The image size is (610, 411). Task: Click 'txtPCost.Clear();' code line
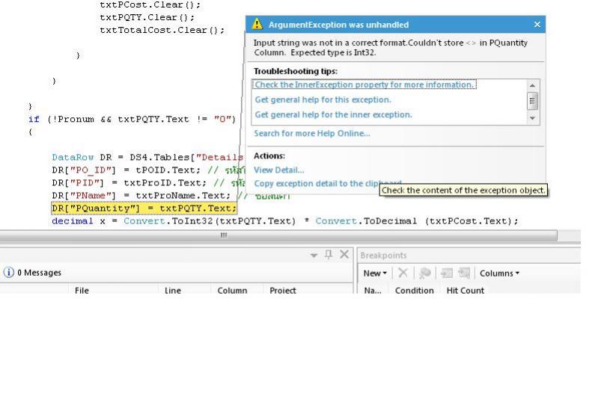[x=150, y=4]
